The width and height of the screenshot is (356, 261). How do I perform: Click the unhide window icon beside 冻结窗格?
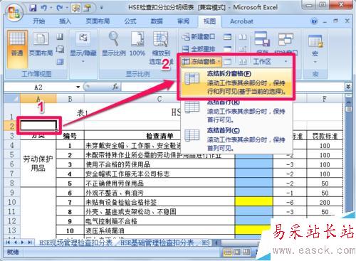[227, 62]
